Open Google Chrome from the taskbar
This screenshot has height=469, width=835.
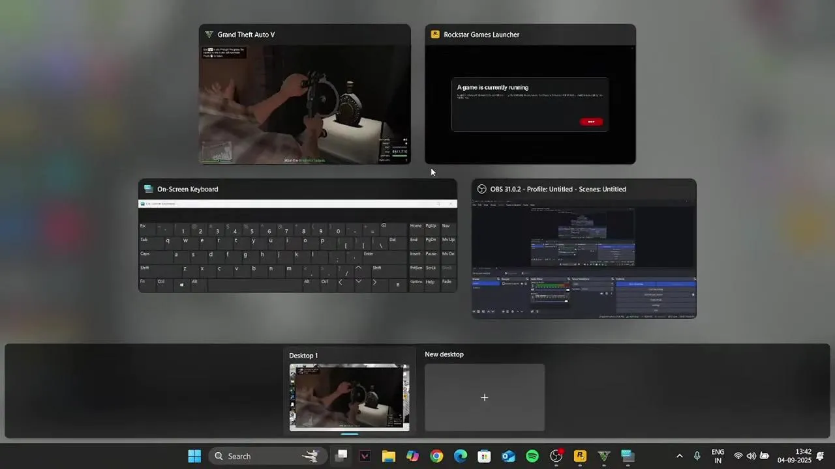[436, 456]
